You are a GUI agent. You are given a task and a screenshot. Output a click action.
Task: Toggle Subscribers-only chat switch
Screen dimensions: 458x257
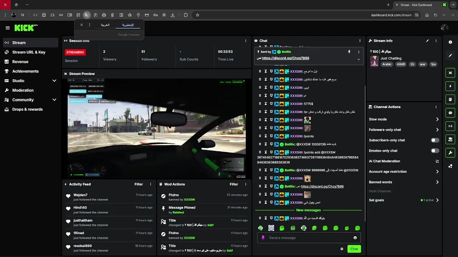pyautogui.click(x=435, y=140)
